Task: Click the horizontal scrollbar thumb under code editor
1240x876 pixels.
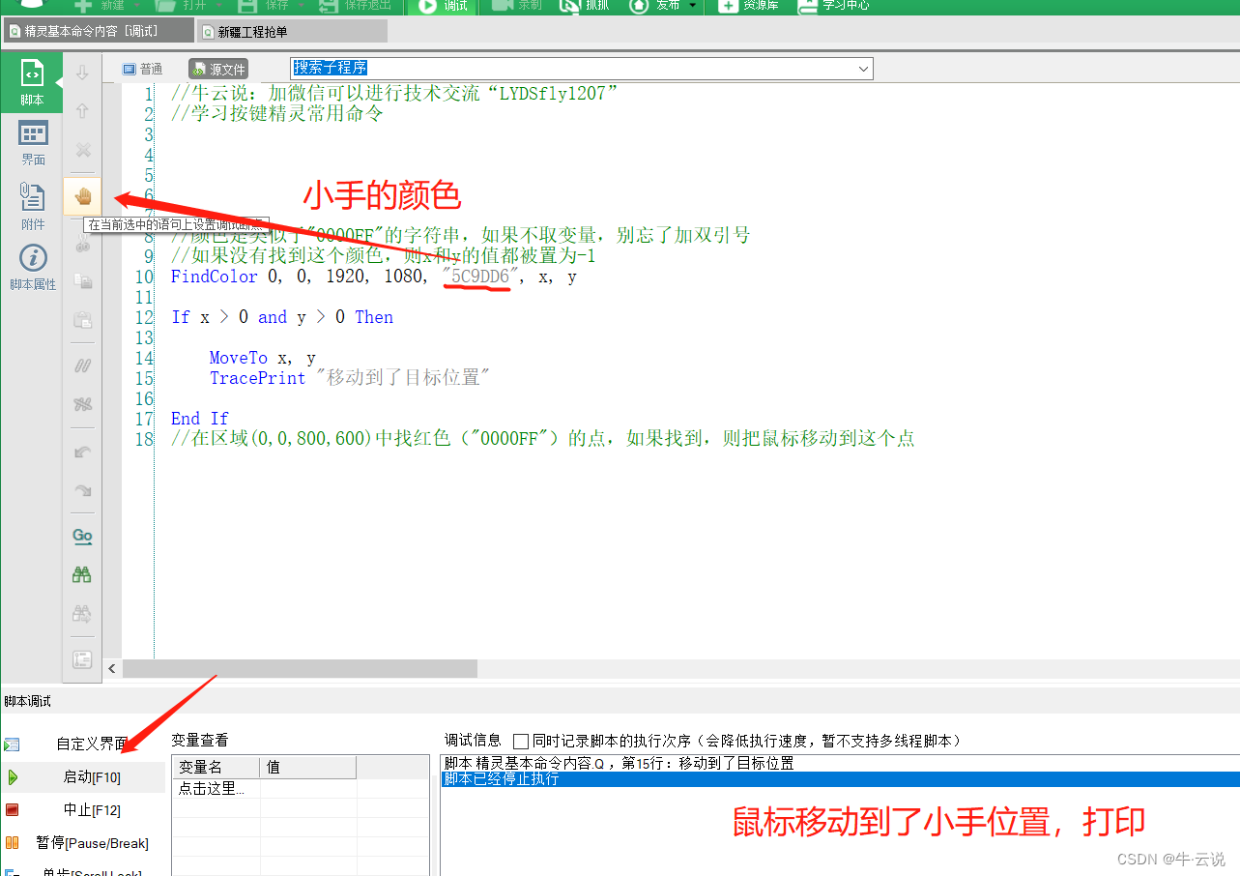Action: pyautogui.click(x=300, y=668)
